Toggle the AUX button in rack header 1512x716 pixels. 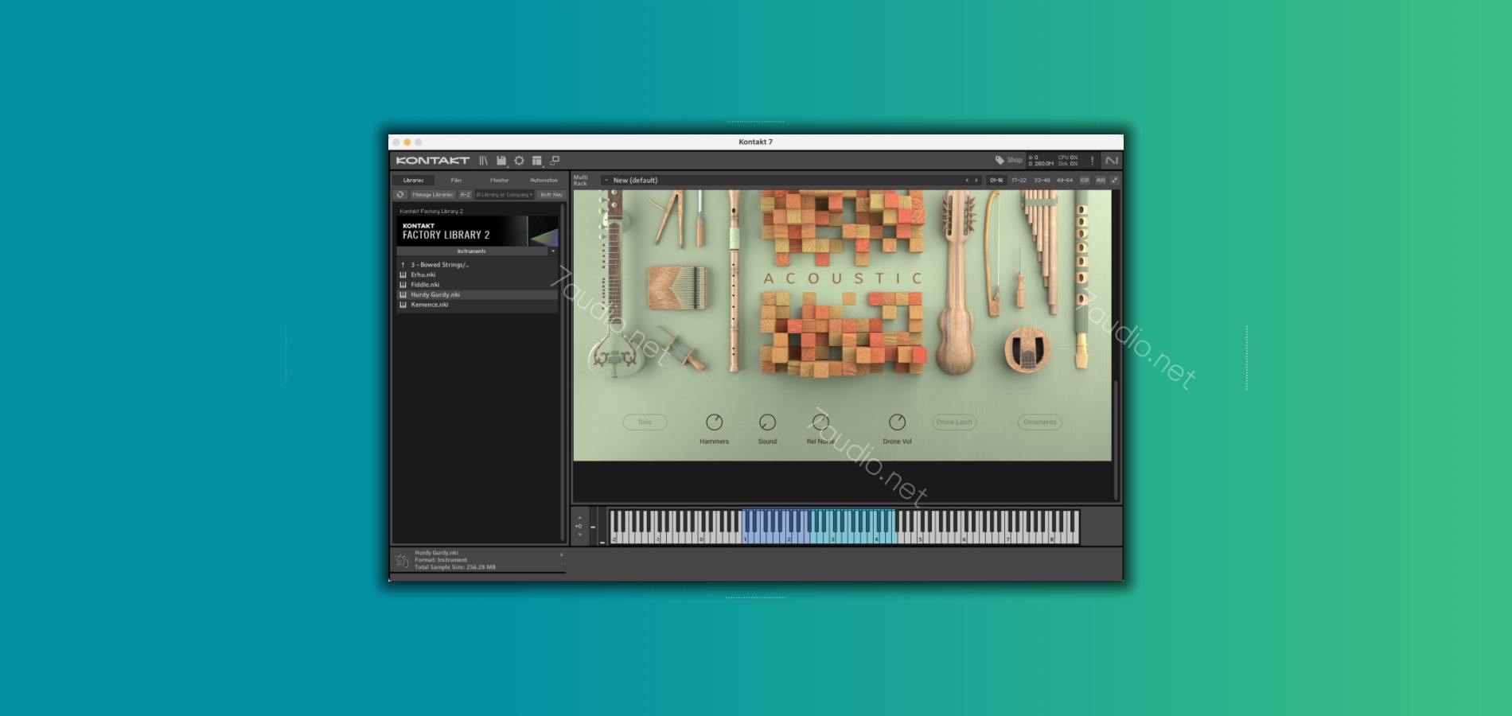click(x=1101, y=181)
